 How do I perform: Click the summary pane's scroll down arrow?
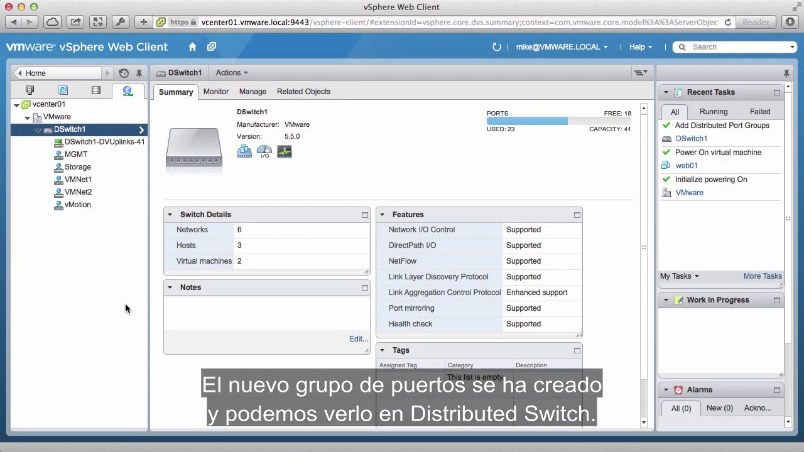[x=643, y=422]
